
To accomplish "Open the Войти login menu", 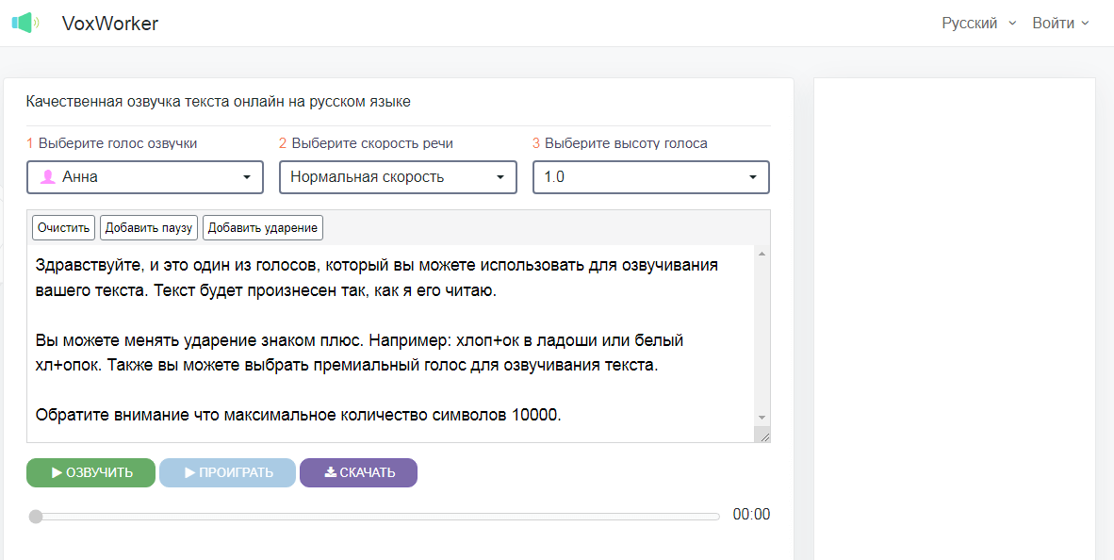I will [x=1060, y=23].
